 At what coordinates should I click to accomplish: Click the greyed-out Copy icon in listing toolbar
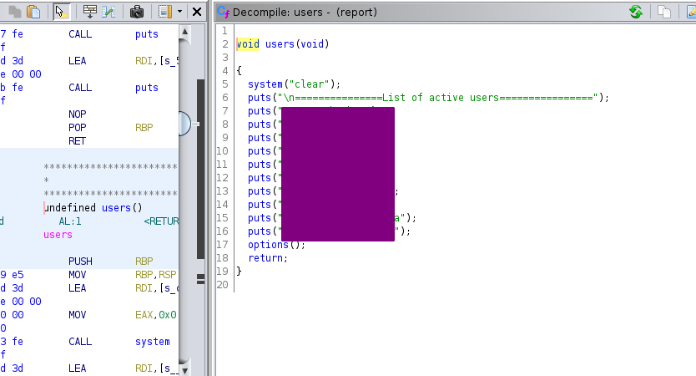click(15, 12)
